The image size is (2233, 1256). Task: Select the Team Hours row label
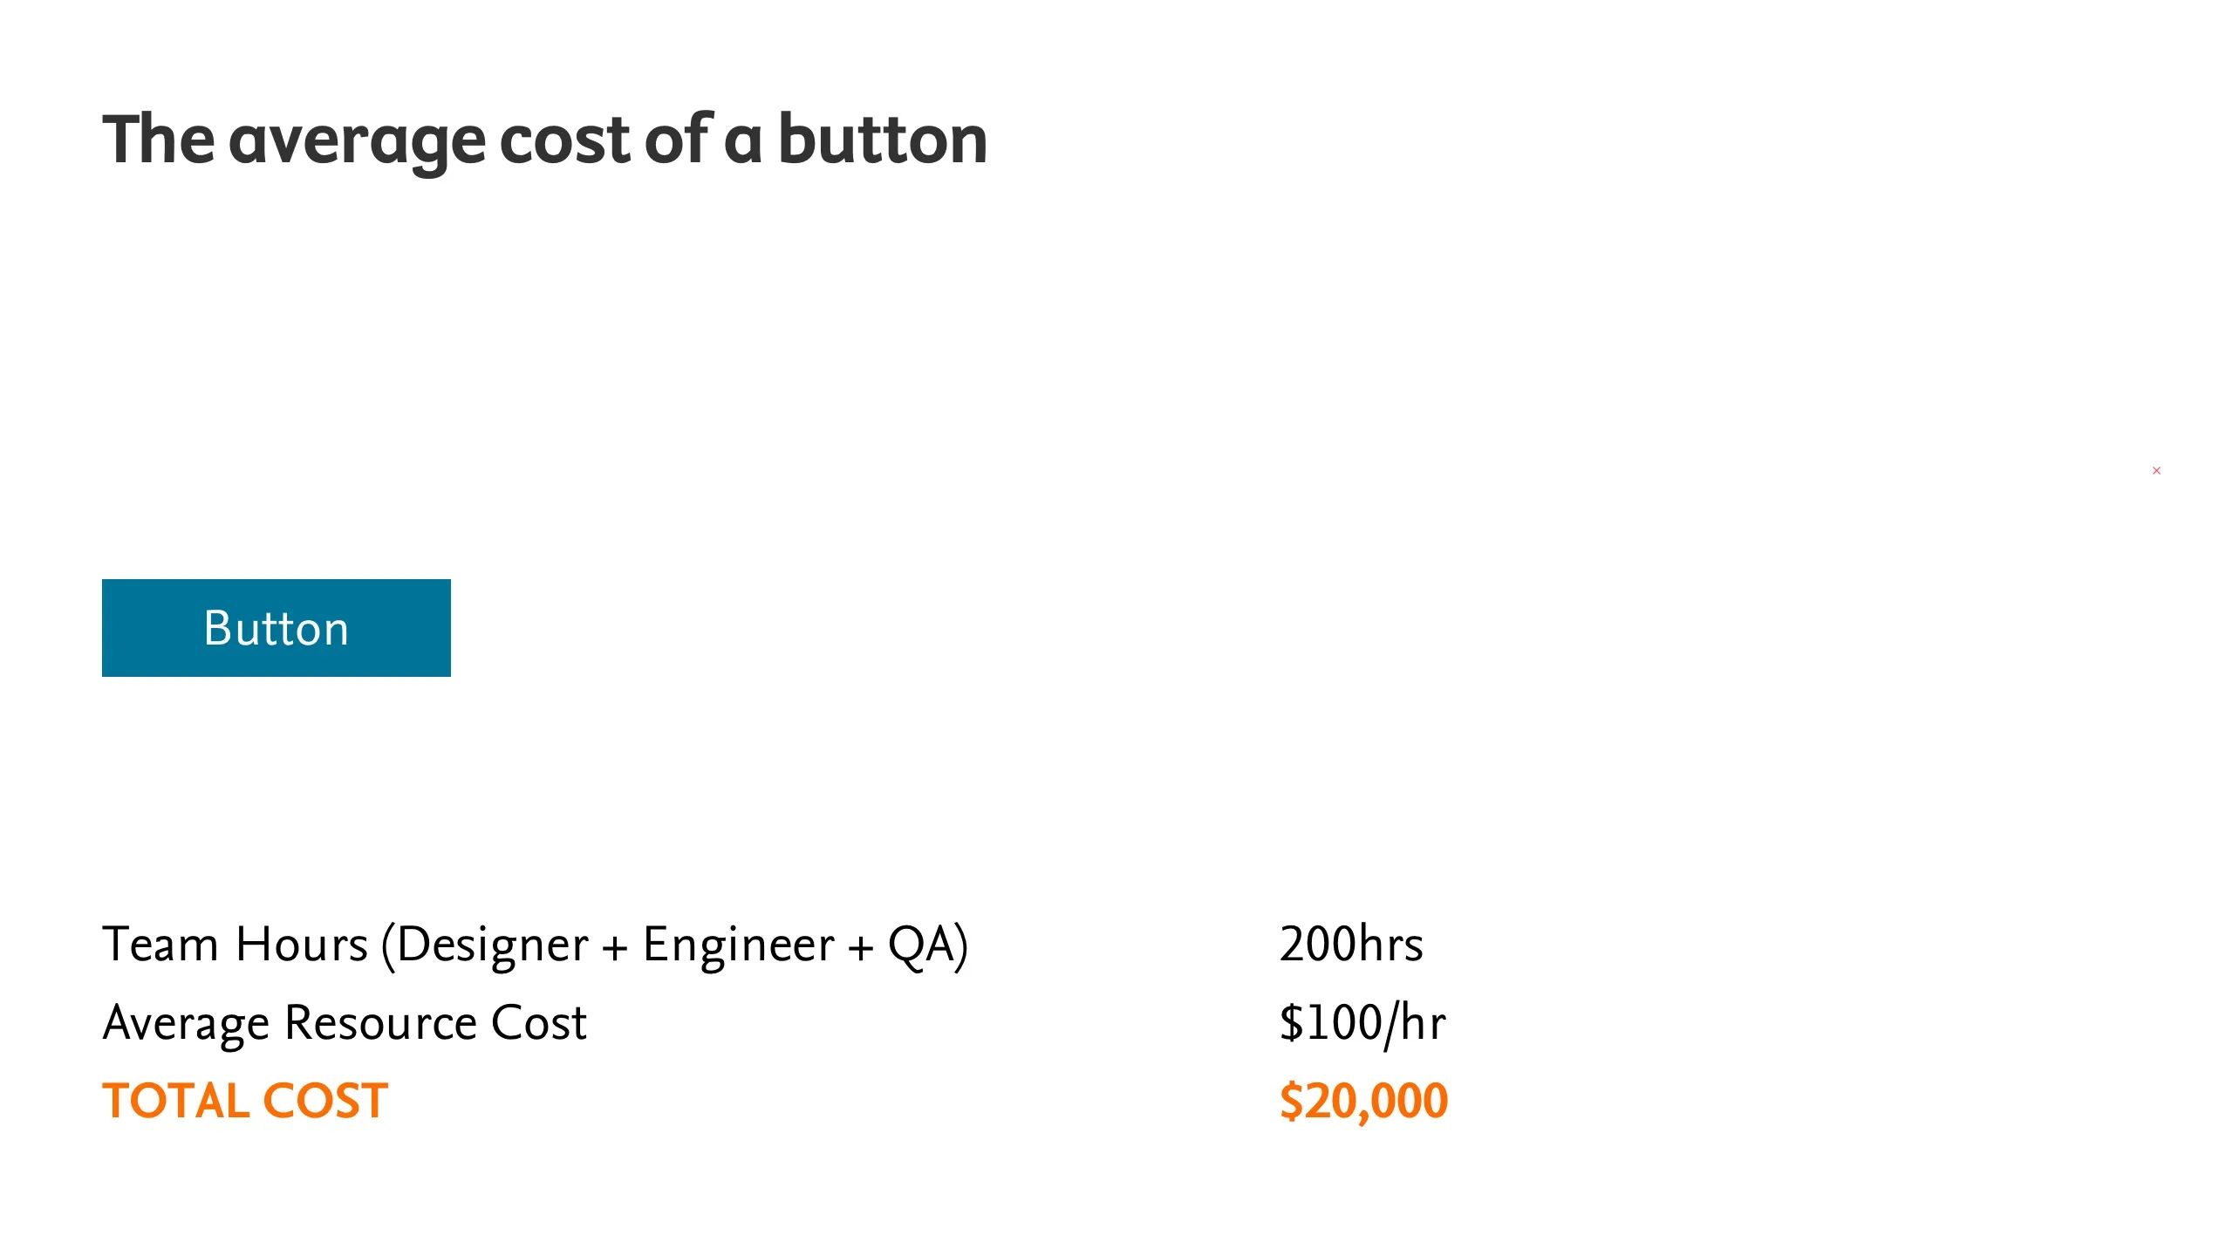click(535, 945)
